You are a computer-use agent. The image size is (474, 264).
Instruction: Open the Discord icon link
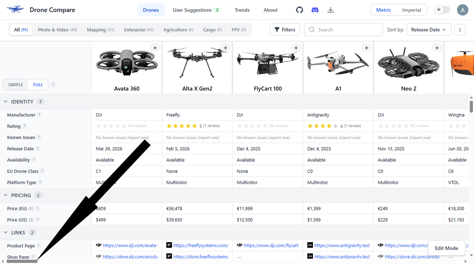315,10
